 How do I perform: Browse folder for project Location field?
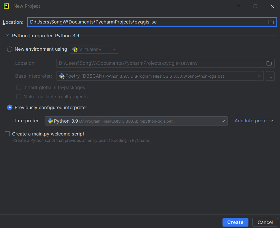pyautogui.click(x=271, y=22)
